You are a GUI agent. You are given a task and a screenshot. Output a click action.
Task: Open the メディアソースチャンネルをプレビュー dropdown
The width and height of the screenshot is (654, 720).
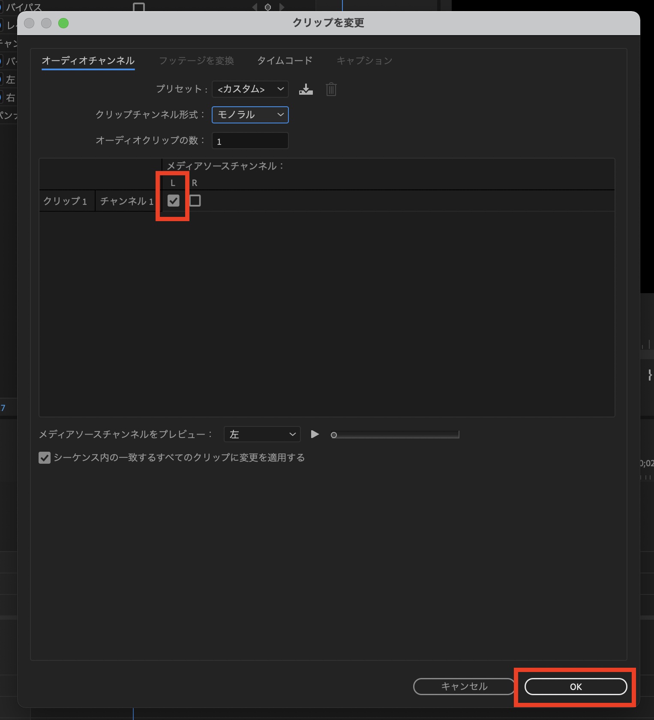tap(262, 434)
